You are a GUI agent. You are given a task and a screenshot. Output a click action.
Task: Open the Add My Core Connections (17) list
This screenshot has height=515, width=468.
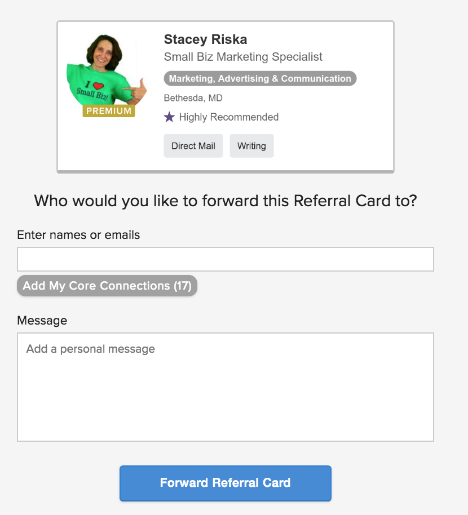coord(107,286)
